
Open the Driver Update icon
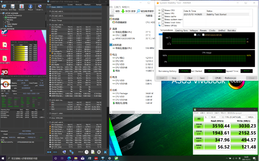point(41,6)
